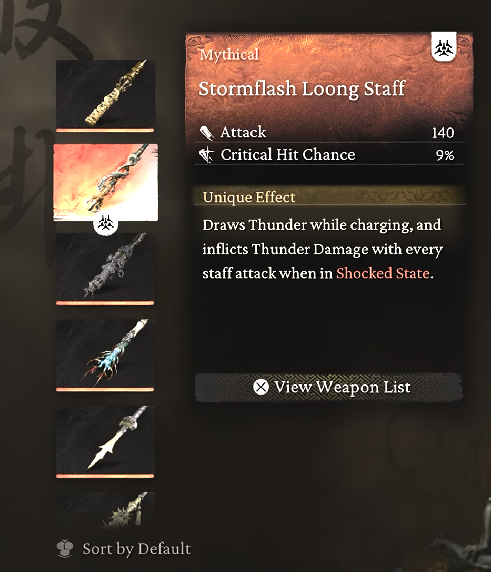Click the Critical Hit Chance icon
The height and width of the screenshot is (572, 491).
click(x=207, y=155)
